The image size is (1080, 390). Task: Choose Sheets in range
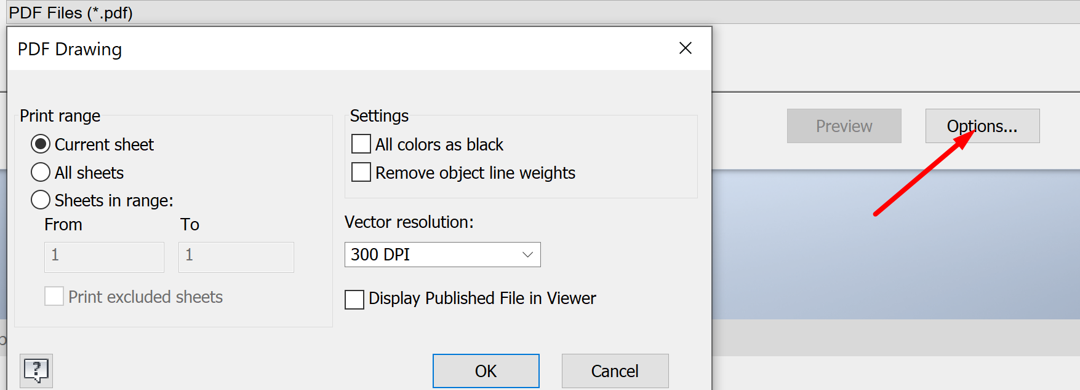tap(40, 200)
